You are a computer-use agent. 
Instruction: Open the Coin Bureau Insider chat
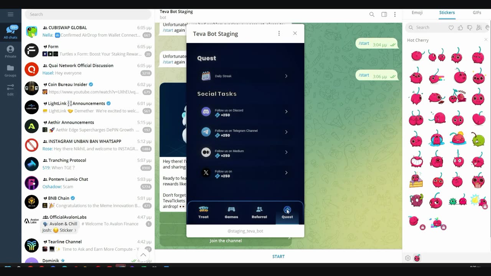(88, 88)
